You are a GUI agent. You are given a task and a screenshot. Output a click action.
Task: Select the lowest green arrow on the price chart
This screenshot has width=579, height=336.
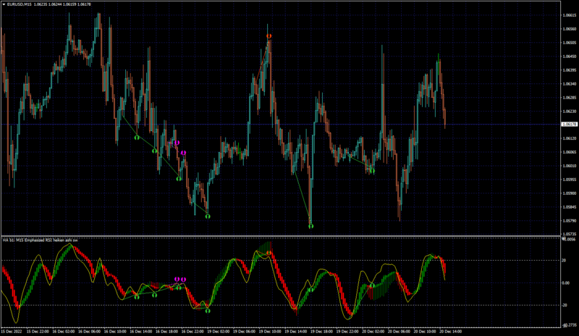(311, 226)
